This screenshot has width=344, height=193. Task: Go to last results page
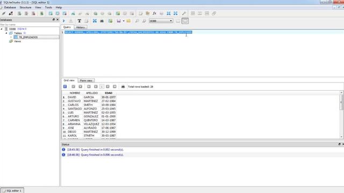tap(114, 87)
